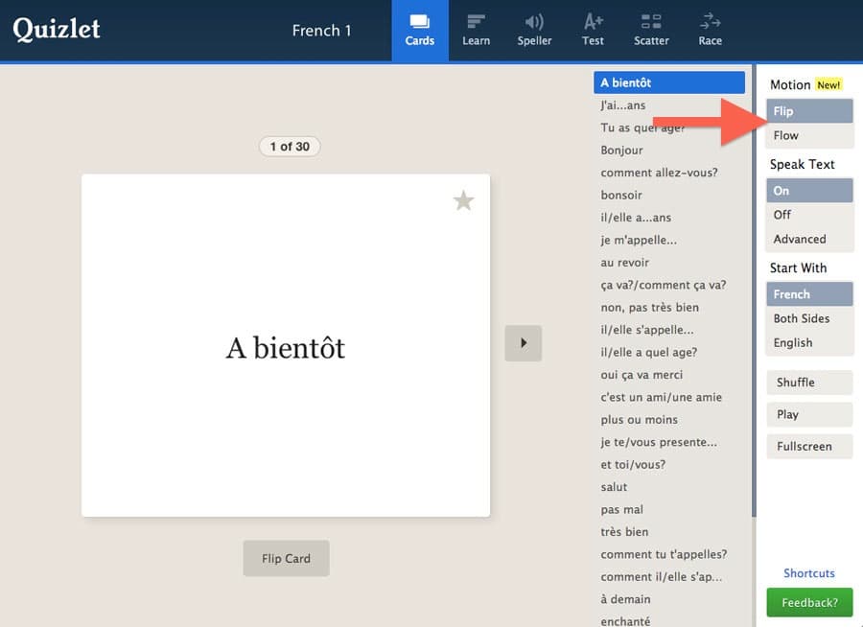Select 'comment il/elle s'ap...' term
This screenshot has height=627, width=863.
[x=669, y=577]
